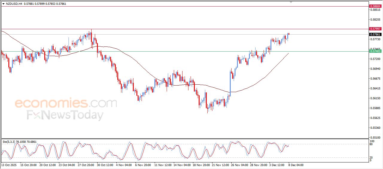Click the dropdown arrow beside NZDUSD,H4
The height and width of the screenshot is (169, 383).
[x=3, y=4]
